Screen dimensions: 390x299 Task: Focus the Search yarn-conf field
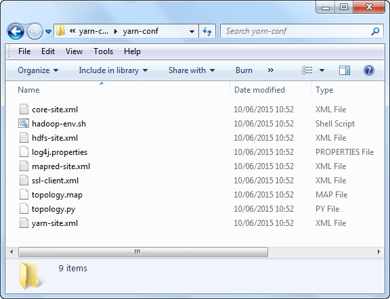tap(301, 31)
